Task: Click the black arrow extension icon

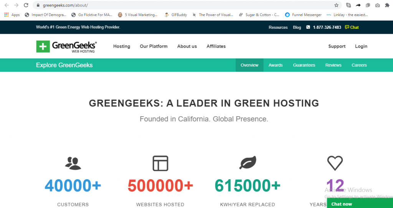Action: (x=358, y=5)
